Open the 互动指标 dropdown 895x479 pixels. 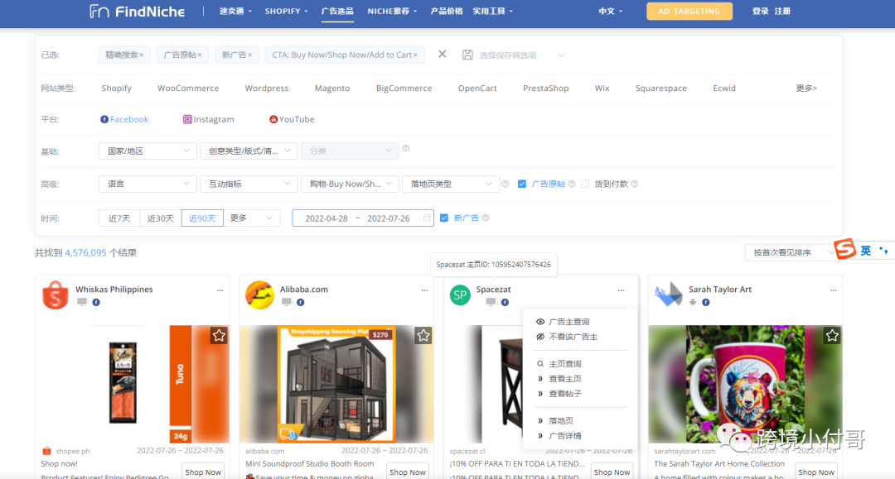pyautogui.click(x=249, y=184)
